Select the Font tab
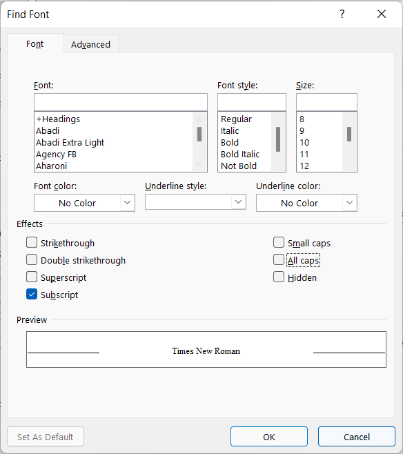403x454 pixels. [x=35, y=43]
